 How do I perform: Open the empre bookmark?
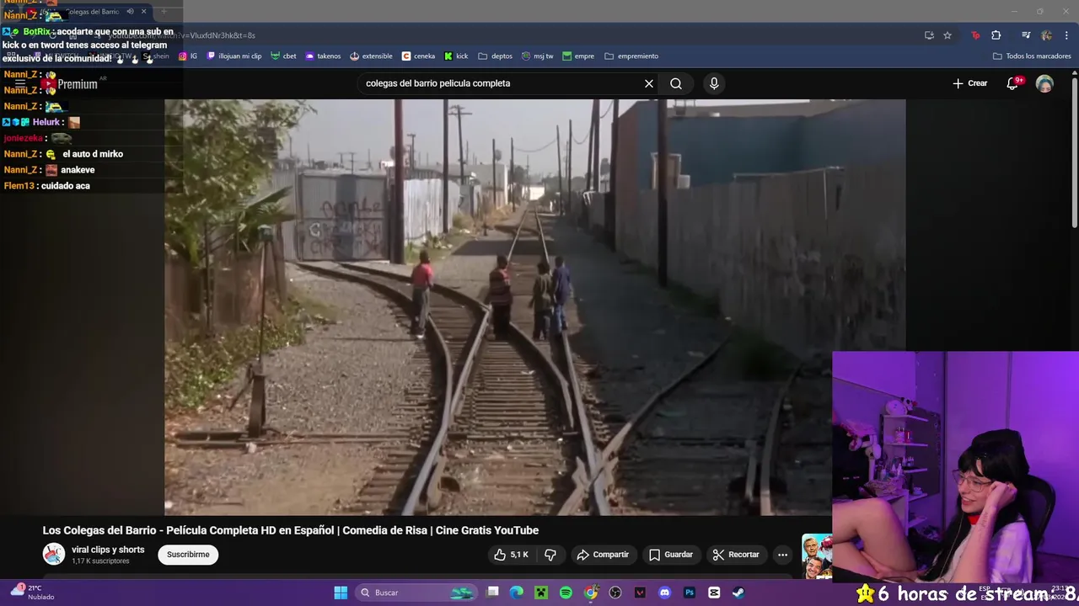pyautogui.click(x=578, y=56)
